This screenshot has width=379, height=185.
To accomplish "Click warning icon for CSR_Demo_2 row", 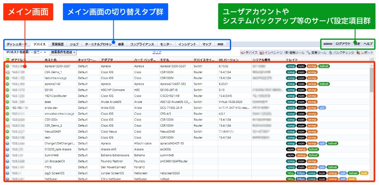I will pyautogui.click(x=7, y=126).
